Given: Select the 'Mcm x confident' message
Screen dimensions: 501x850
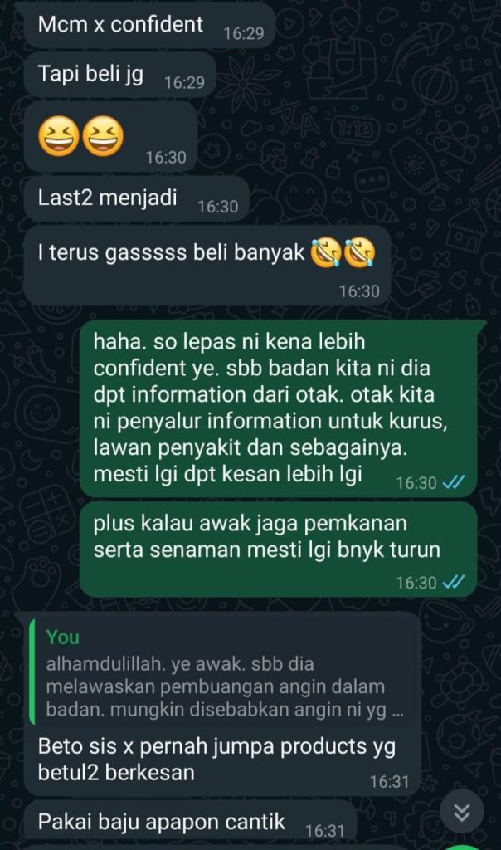Looking at the screenshot, I should click(x=149, y=25).
